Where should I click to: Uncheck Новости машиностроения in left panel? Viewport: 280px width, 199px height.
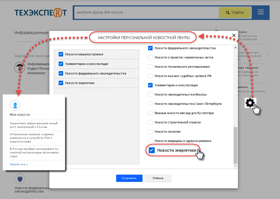coord(61,54)
